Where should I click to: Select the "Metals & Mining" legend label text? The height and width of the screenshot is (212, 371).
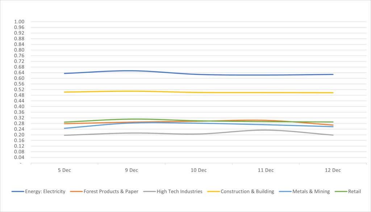[312, 191]
